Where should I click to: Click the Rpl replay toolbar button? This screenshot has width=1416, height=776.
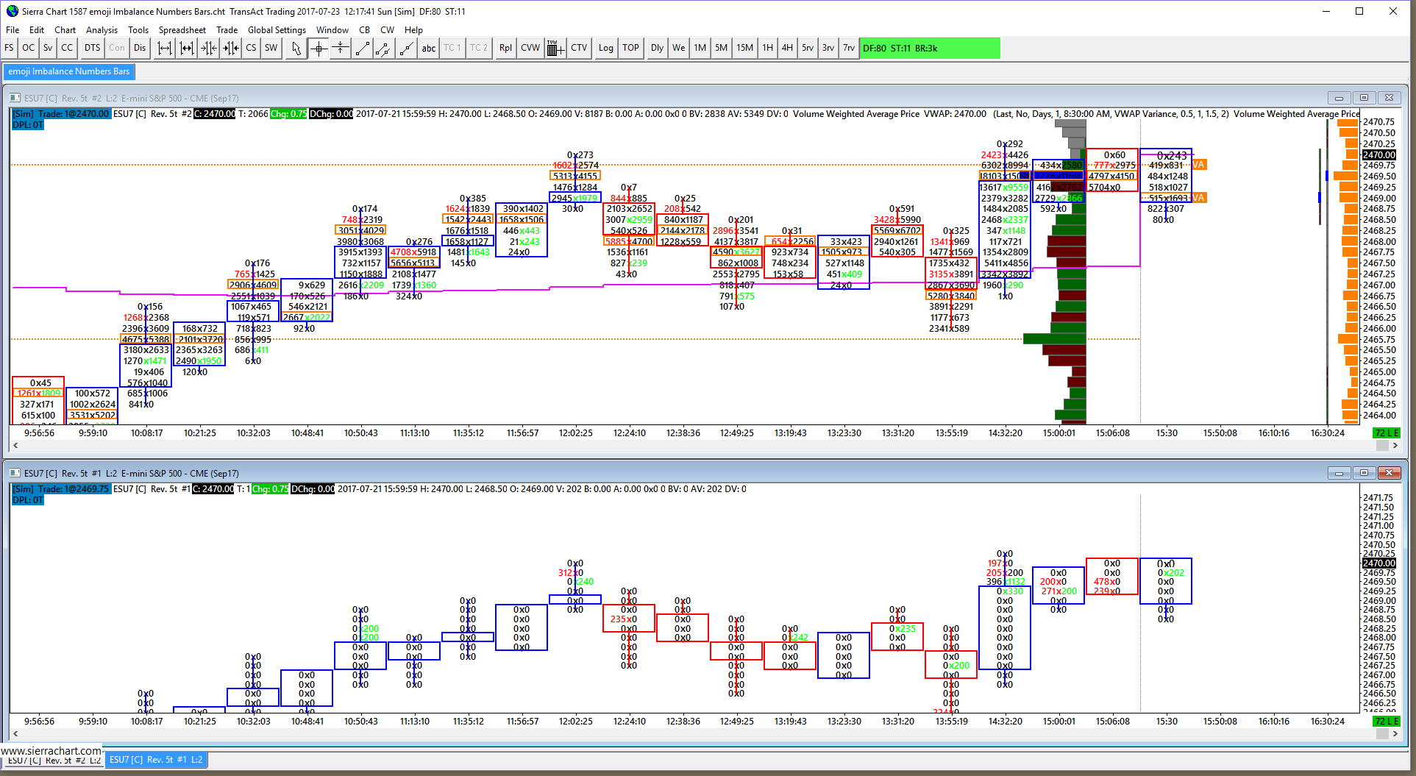coord(505,48)
